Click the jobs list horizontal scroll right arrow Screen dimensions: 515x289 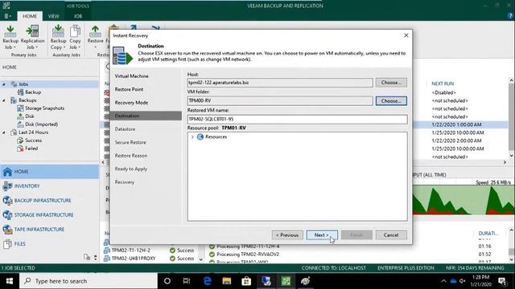click(505, 162)
